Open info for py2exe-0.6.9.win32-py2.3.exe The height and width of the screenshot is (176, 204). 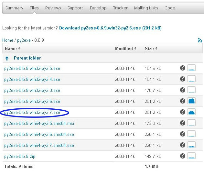coord(183,90)
